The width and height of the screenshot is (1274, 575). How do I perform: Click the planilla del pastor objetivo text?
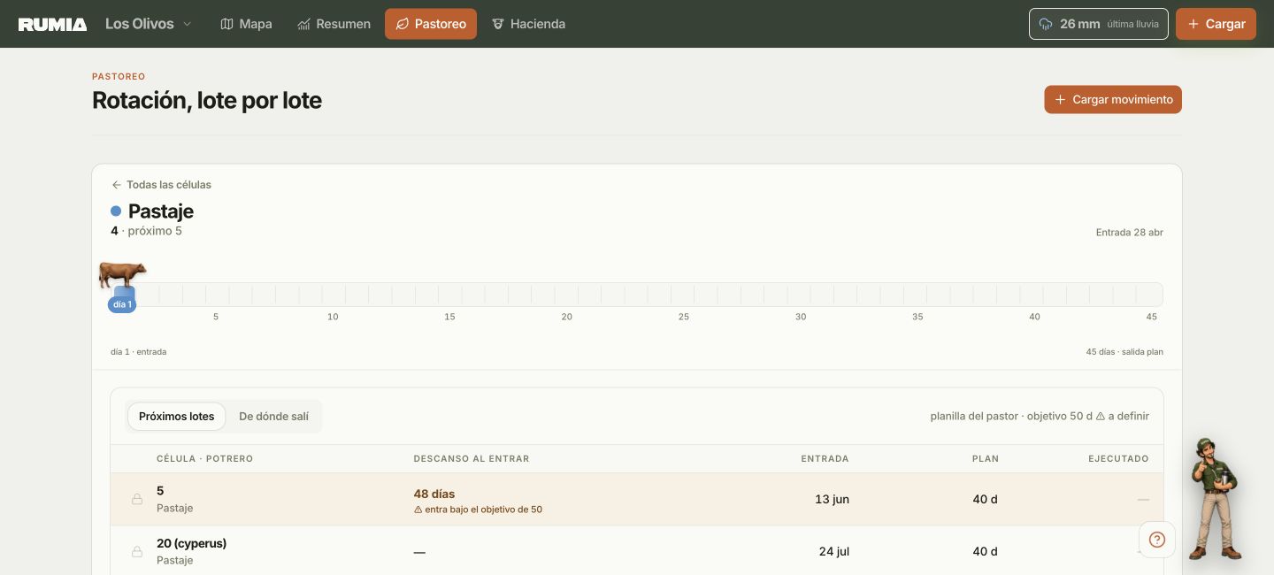(1040, 417)
